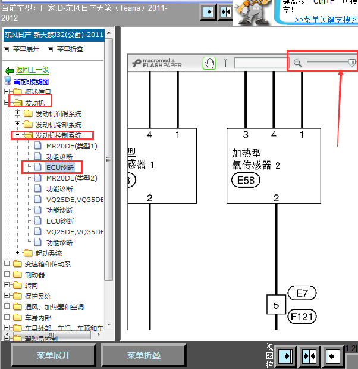Expand the 变速箱和传动系 folder
This screenshot has width=358, height=369.
tap(7, 263)
